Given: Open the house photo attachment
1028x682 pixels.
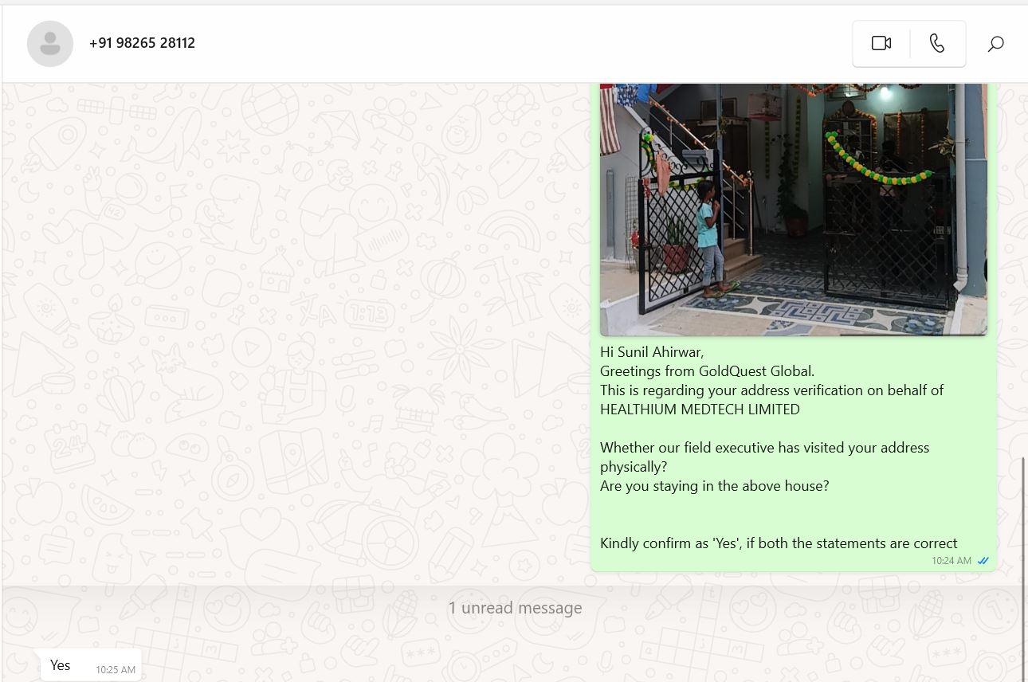Looking at the screenshot, I should coord(793,210).
